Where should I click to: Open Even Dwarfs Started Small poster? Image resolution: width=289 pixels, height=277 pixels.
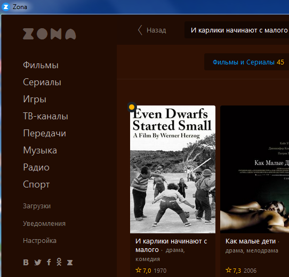click(x=173, y=169)
